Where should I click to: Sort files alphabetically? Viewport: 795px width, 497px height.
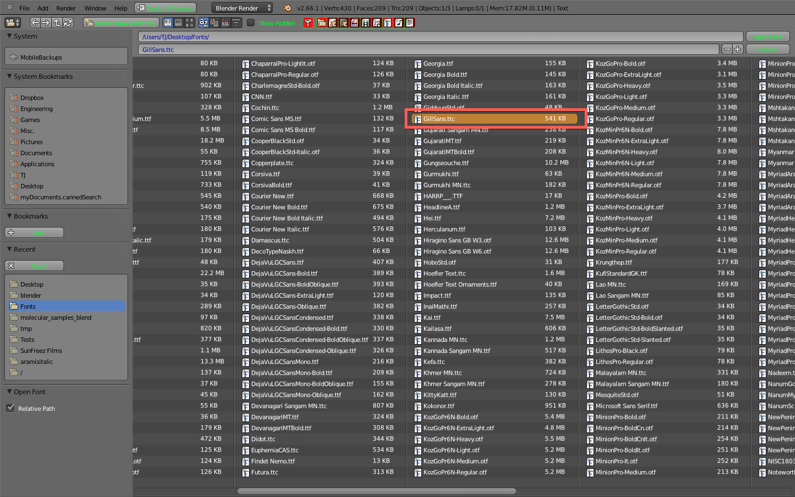click(203, 23)
